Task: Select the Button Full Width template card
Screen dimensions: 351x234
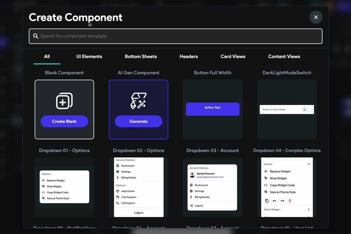Action: (x=213, y=109)
